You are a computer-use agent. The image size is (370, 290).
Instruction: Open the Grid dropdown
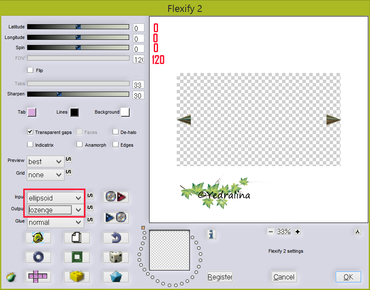coord(45,175)
